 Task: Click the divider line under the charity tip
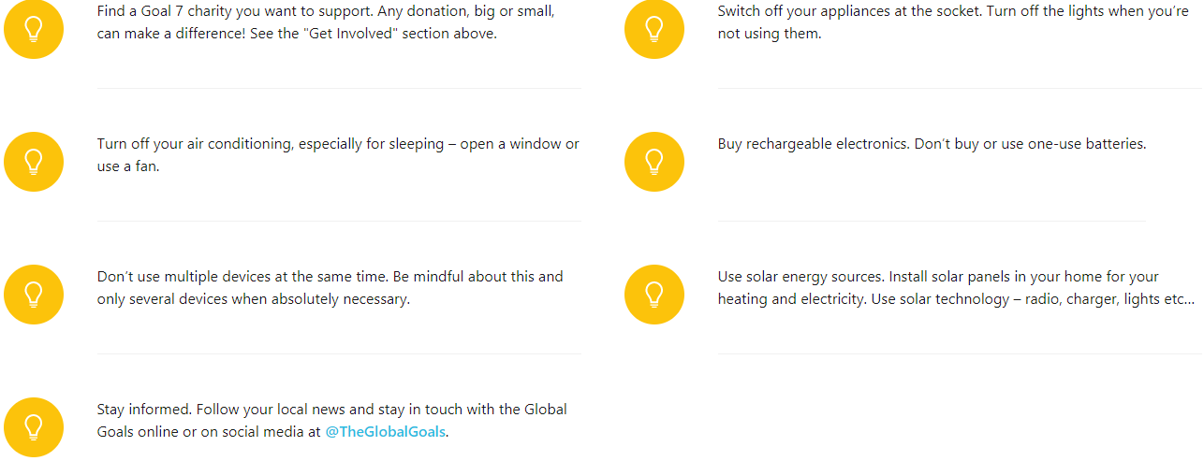tap(339, 88)
